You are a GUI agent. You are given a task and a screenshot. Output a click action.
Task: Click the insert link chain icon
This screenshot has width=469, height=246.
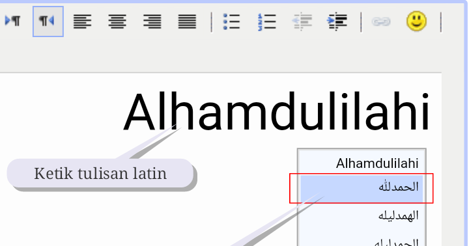381,21
